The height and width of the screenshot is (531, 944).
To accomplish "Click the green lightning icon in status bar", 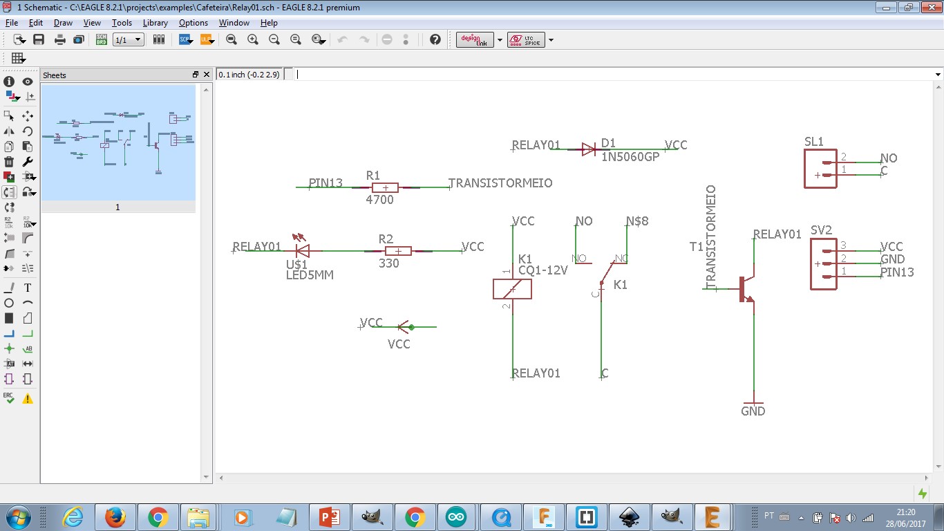I will [922, 494].
